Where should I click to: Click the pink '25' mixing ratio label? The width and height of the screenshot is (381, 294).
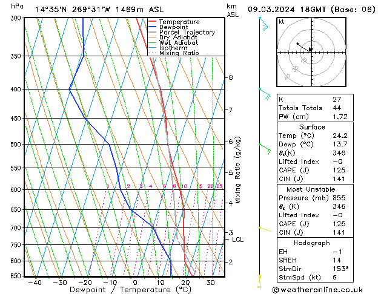[220, 186]
